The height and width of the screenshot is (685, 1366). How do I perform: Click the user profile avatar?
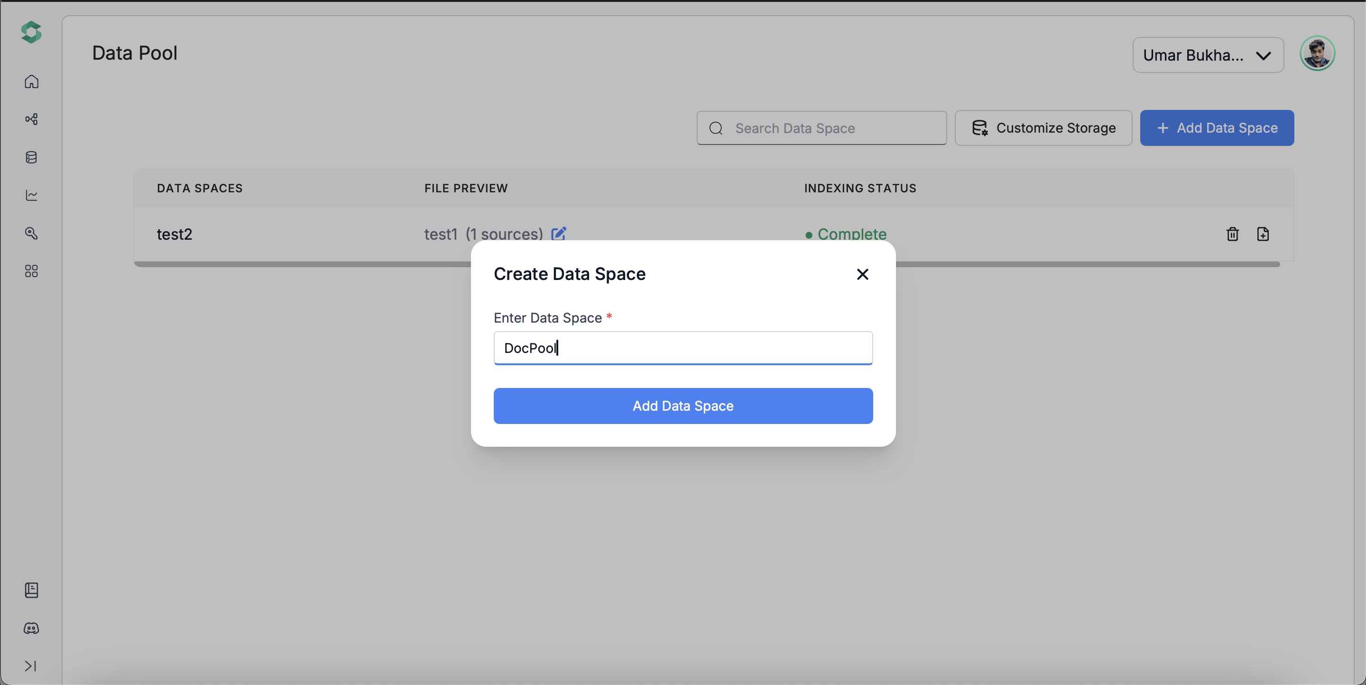1317,54
